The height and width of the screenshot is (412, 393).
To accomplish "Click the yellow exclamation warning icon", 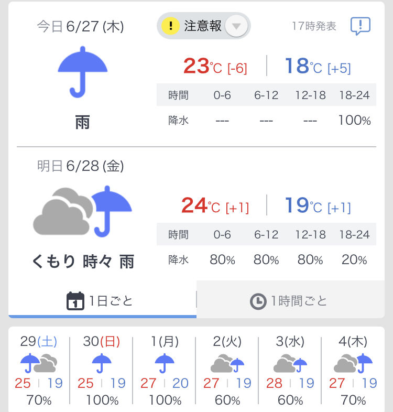I will pos(170,26).
